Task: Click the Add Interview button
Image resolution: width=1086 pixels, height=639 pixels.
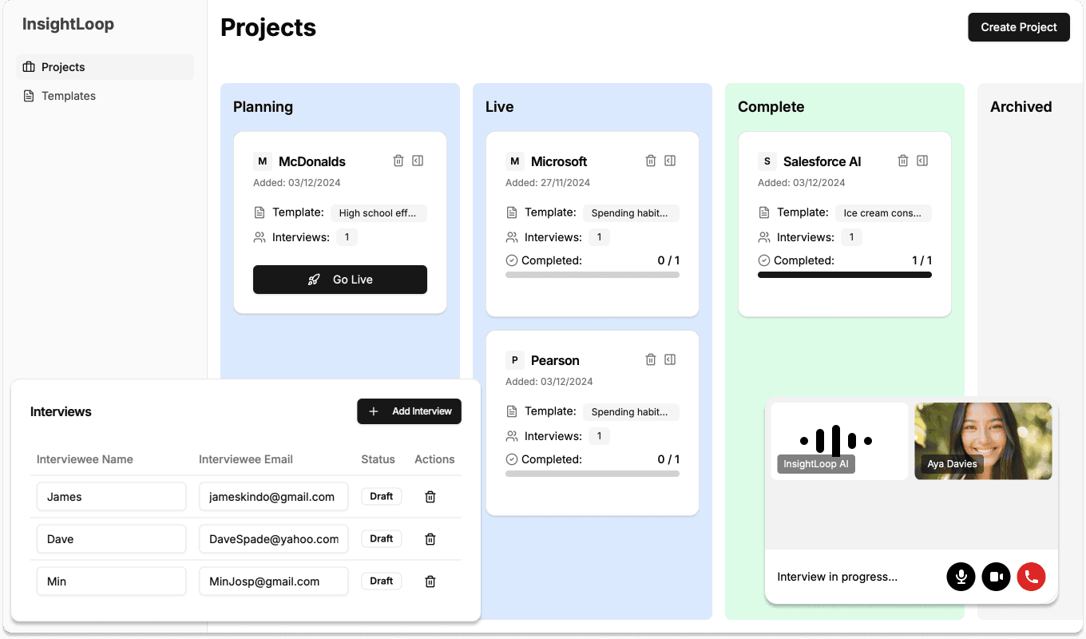Action: point(409,411)
